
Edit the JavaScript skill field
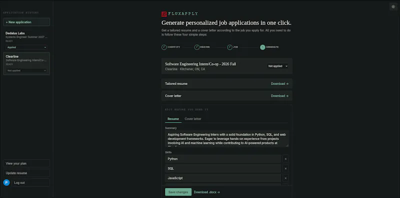pos(223,178)
